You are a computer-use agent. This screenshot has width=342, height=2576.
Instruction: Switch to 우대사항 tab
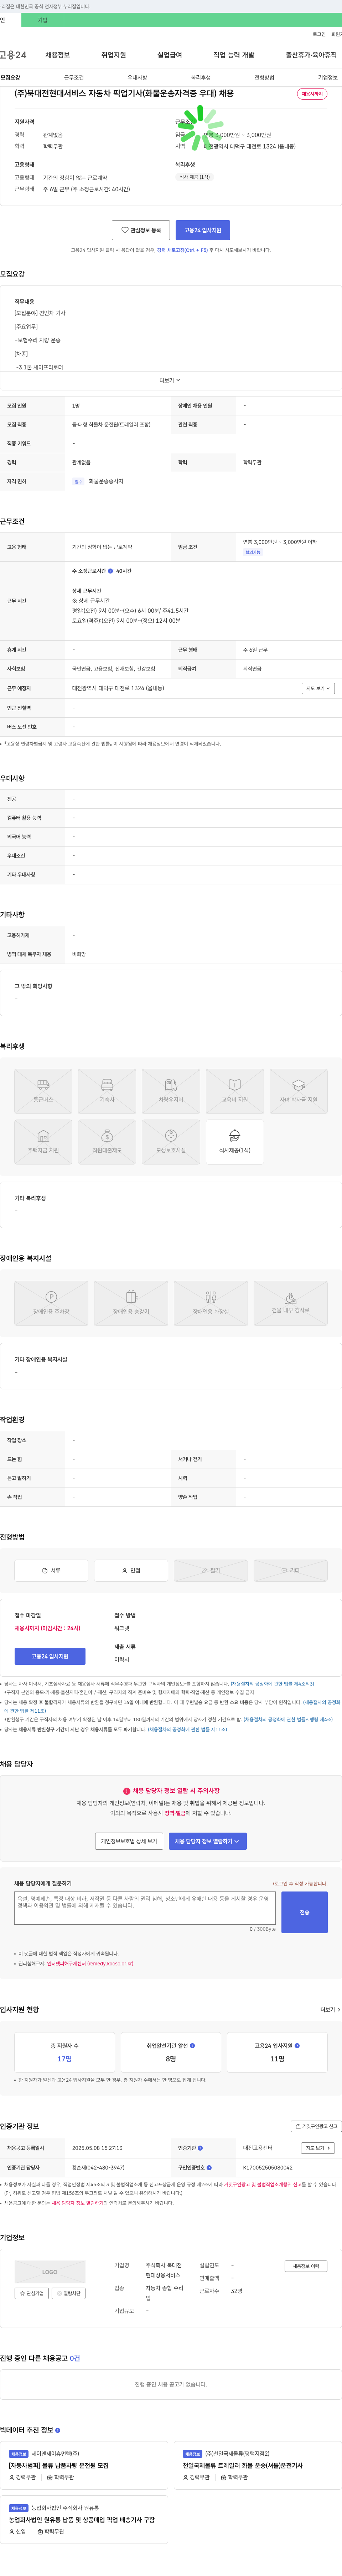(138, 77)
